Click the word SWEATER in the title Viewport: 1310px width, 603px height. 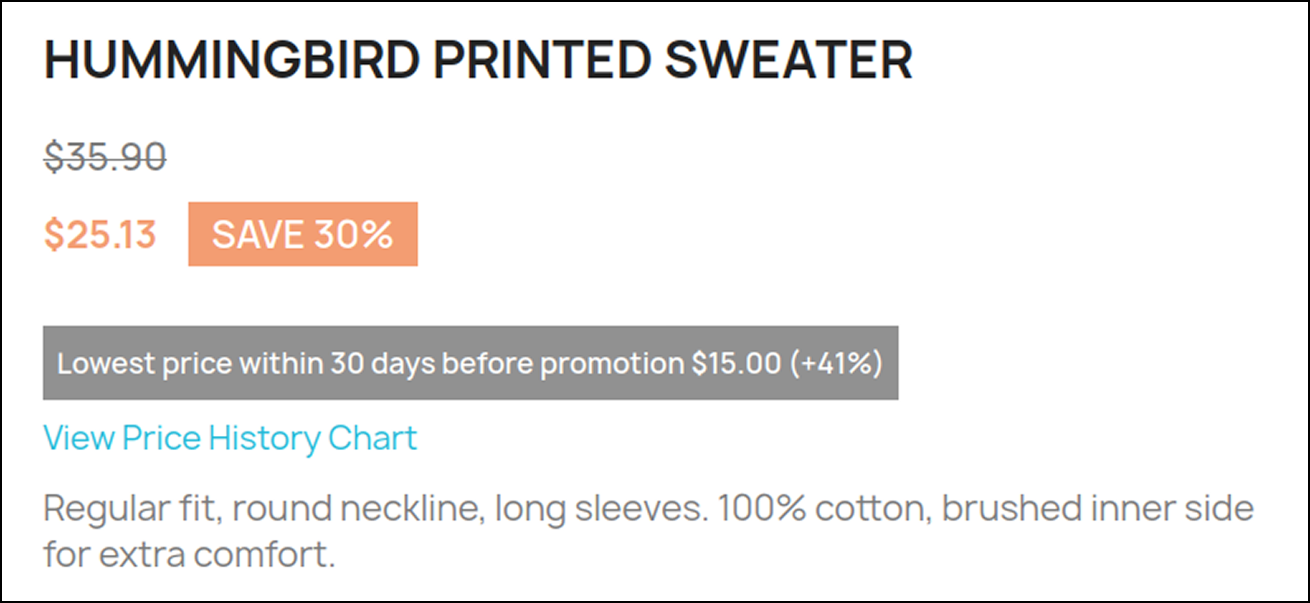click(788, 60)
